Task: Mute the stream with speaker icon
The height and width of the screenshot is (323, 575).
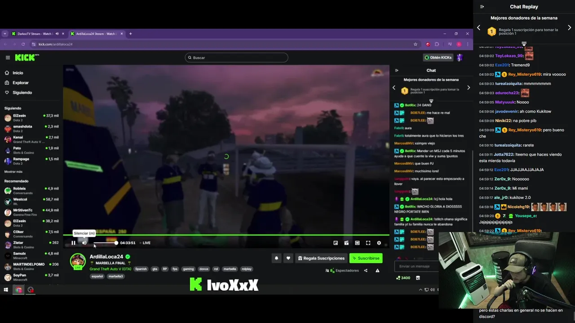Action: pyautogui.click(x=84, y=243)
